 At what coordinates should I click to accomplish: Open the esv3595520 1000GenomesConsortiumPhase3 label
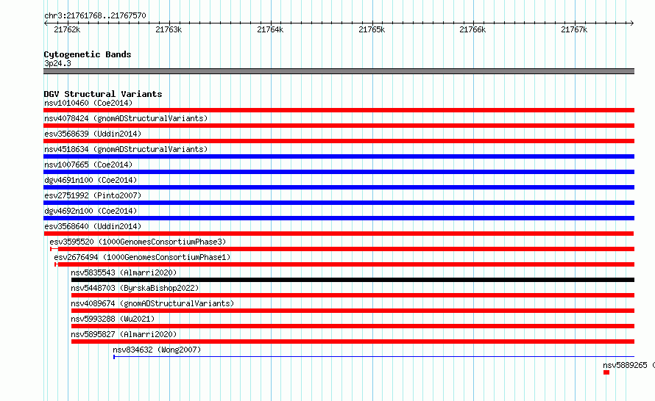[138, 242]
